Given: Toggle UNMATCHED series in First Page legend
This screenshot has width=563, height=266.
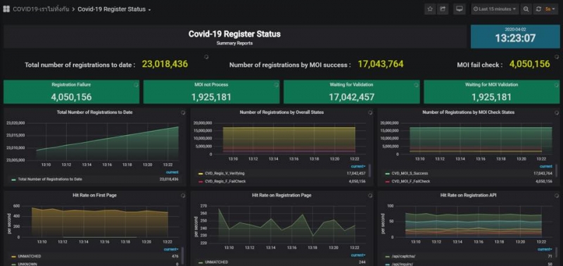Looking at the screenshot, I should 30,256.
